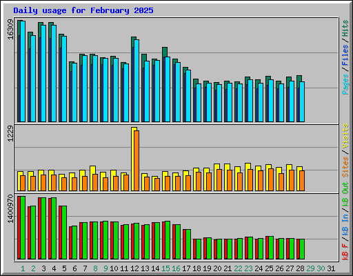
Task: Click day 31 on the x-axis
Action: pos(331,268)
